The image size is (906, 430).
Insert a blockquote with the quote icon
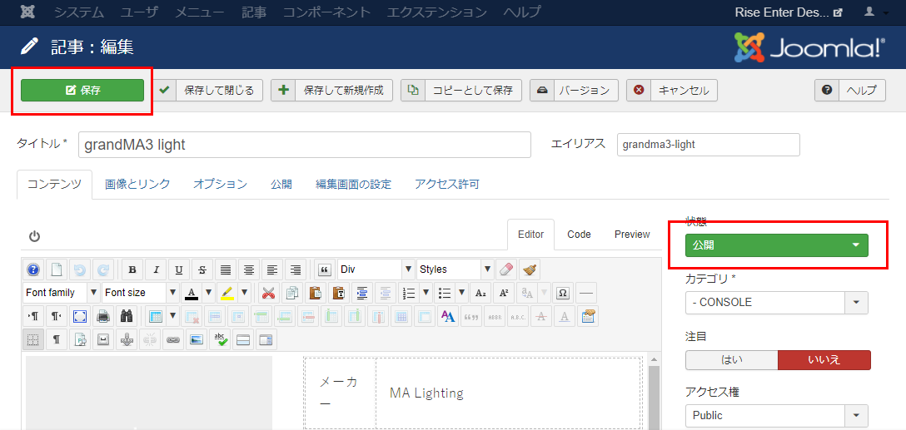(325, 269)
